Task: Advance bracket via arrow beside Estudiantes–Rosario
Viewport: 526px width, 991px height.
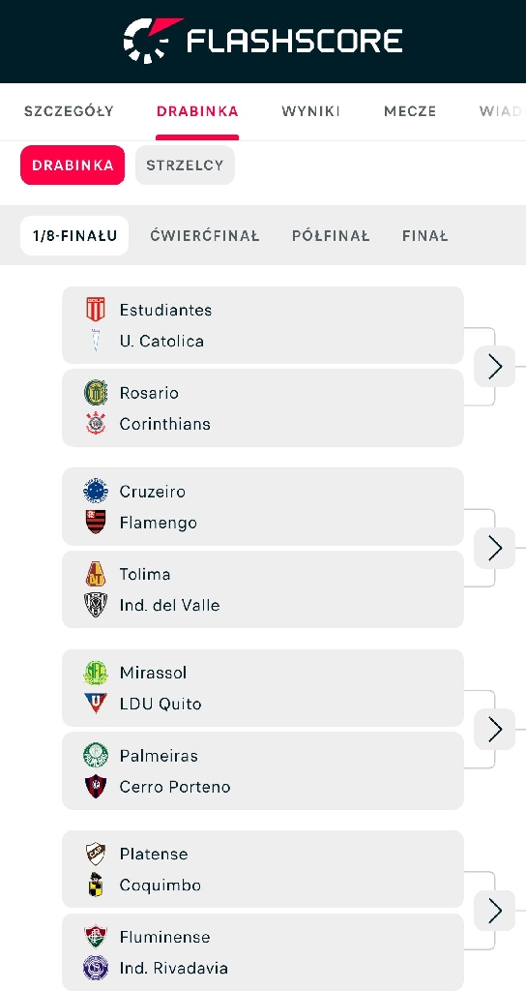Action: (495, 367)
